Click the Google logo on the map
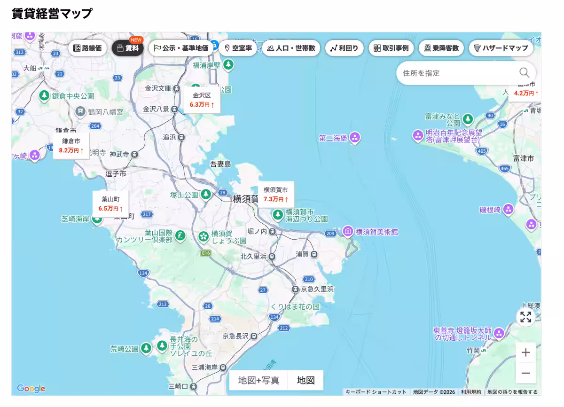564x407 pixels. coord(31,388)
